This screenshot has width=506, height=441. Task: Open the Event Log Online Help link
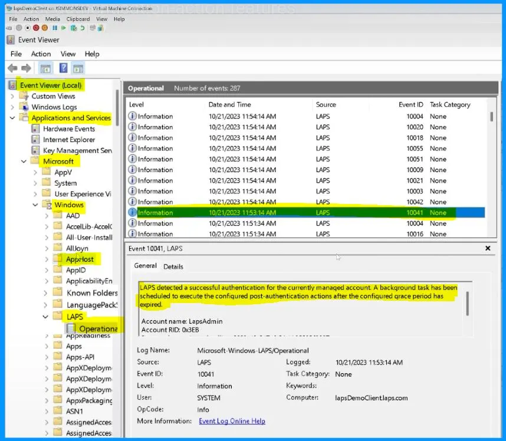coord(232,421)
